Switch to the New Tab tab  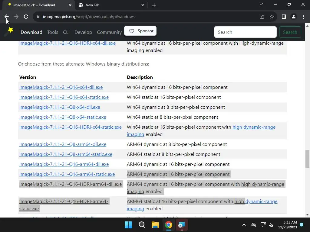coord(111,5)
